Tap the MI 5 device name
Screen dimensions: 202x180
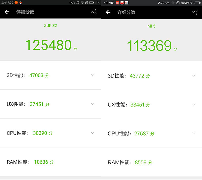click(x=151, y=26)
